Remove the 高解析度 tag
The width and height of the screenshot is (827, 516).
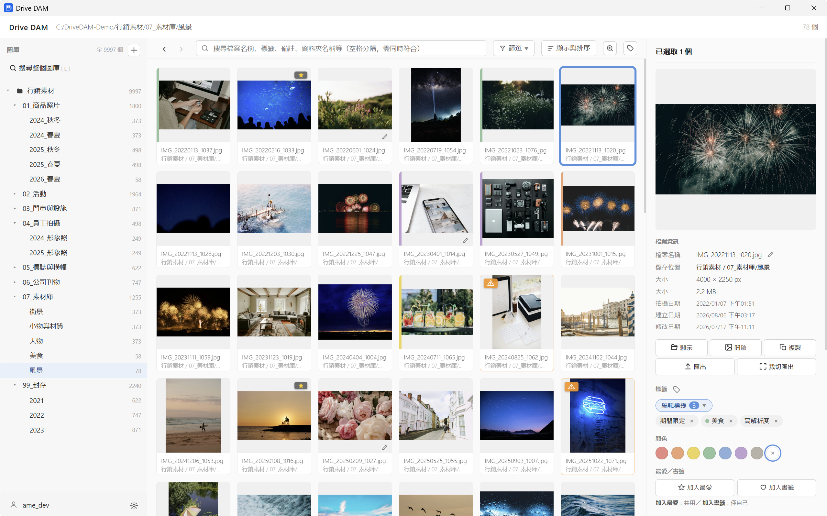[776, 421]
